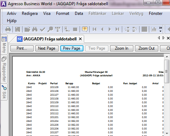The width and height of the screenshot is (170, 136).
Task: Click the Agresso application logo icon
Action: [3, 4]
